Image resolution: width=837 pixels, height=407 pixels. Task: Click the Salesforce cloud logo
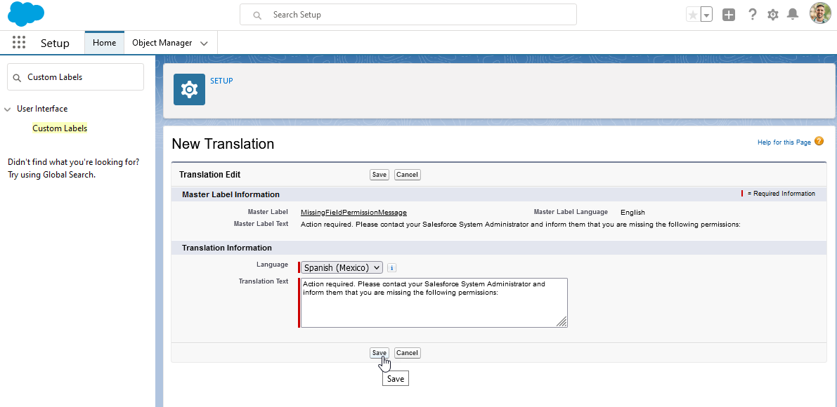26,14
